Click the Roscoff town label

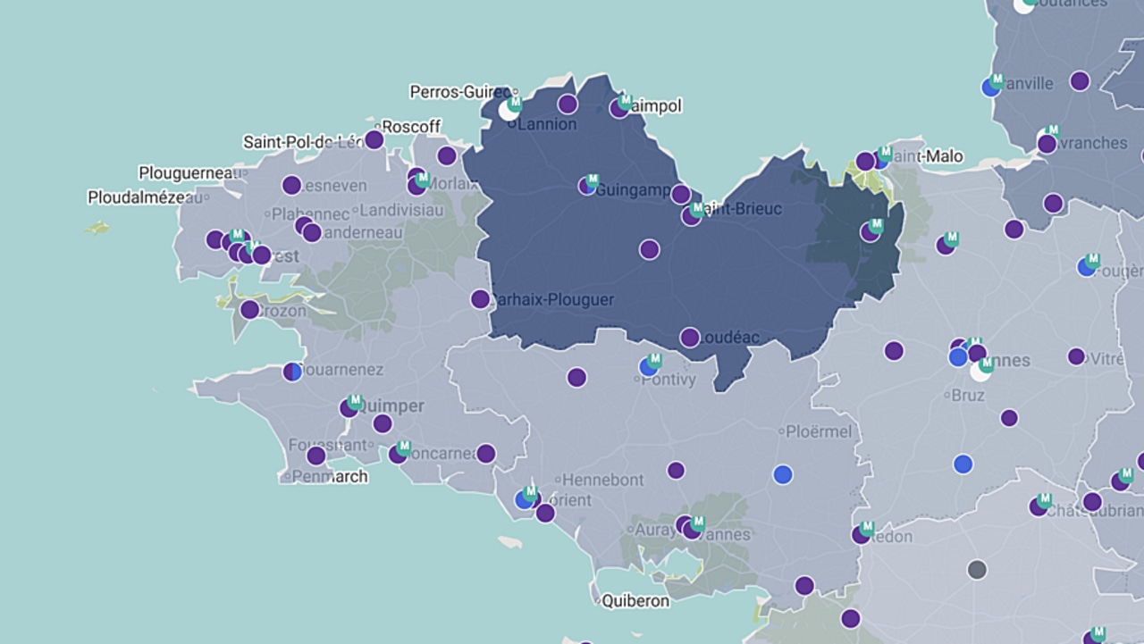pyautogui.click(x=411, y=127)
